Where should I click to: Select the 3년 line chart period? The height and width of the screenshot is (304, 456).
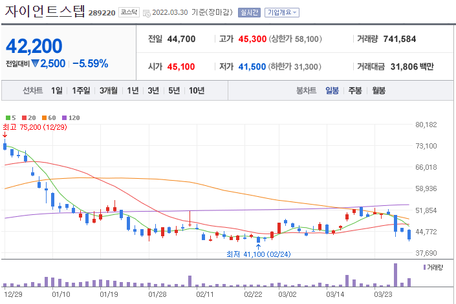[x=153, y=90]
